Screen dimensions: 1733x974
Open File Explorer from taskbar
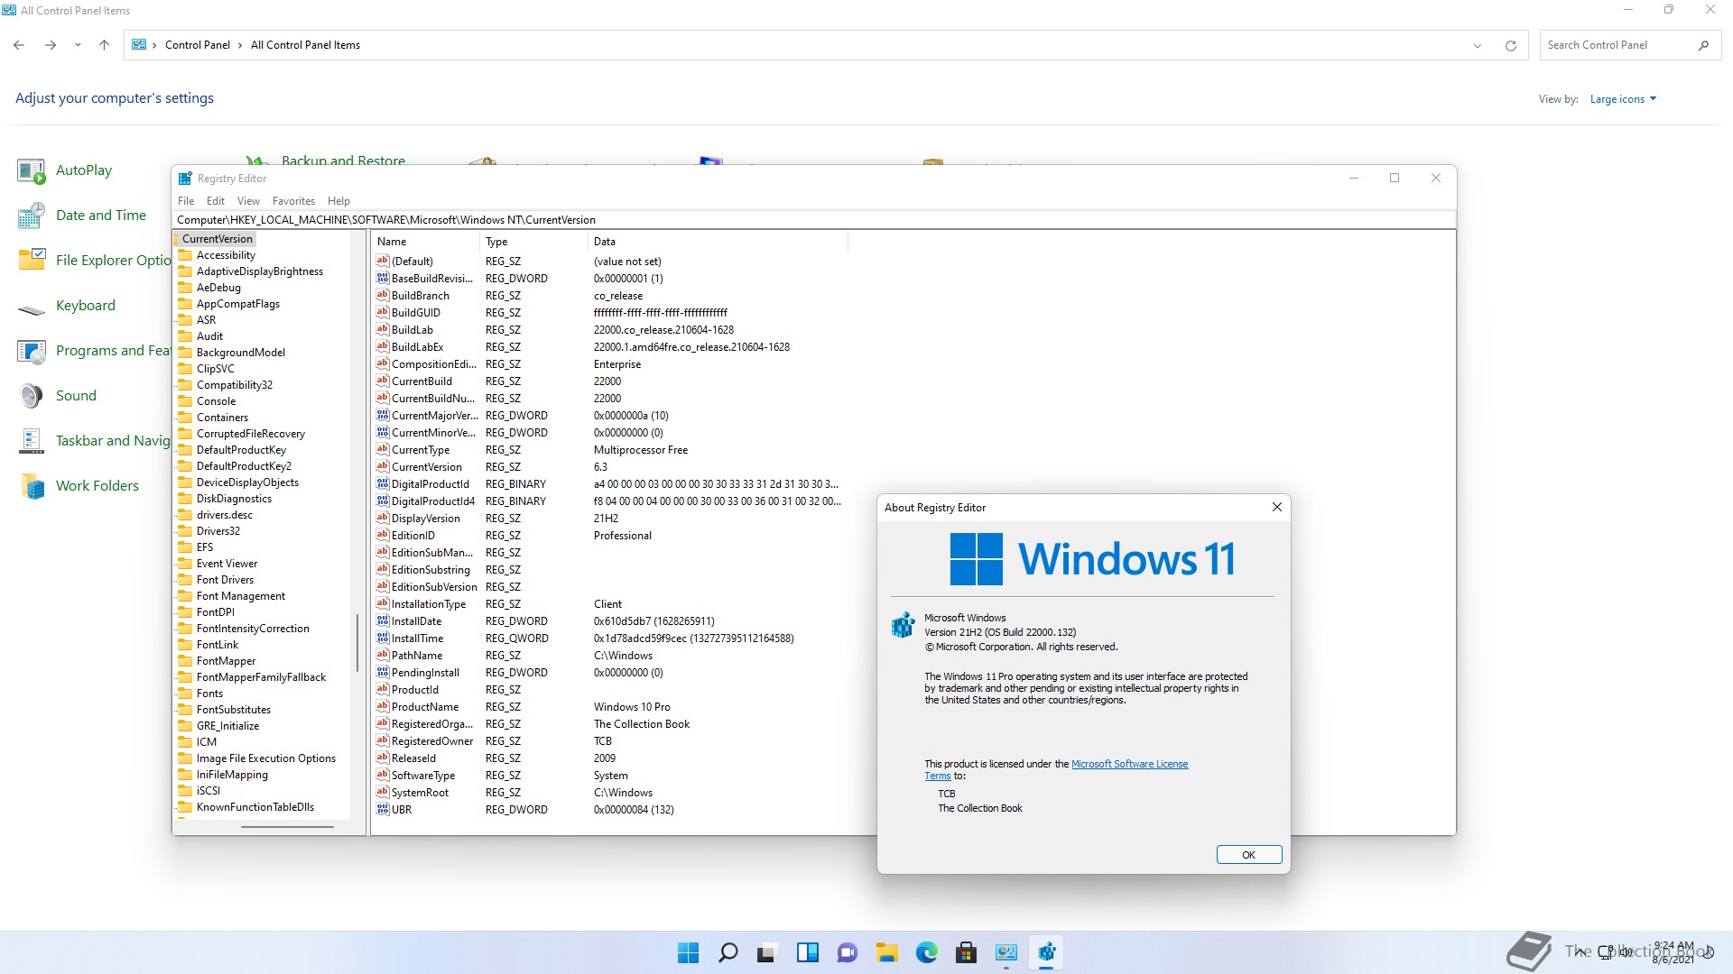coord(886,952)
